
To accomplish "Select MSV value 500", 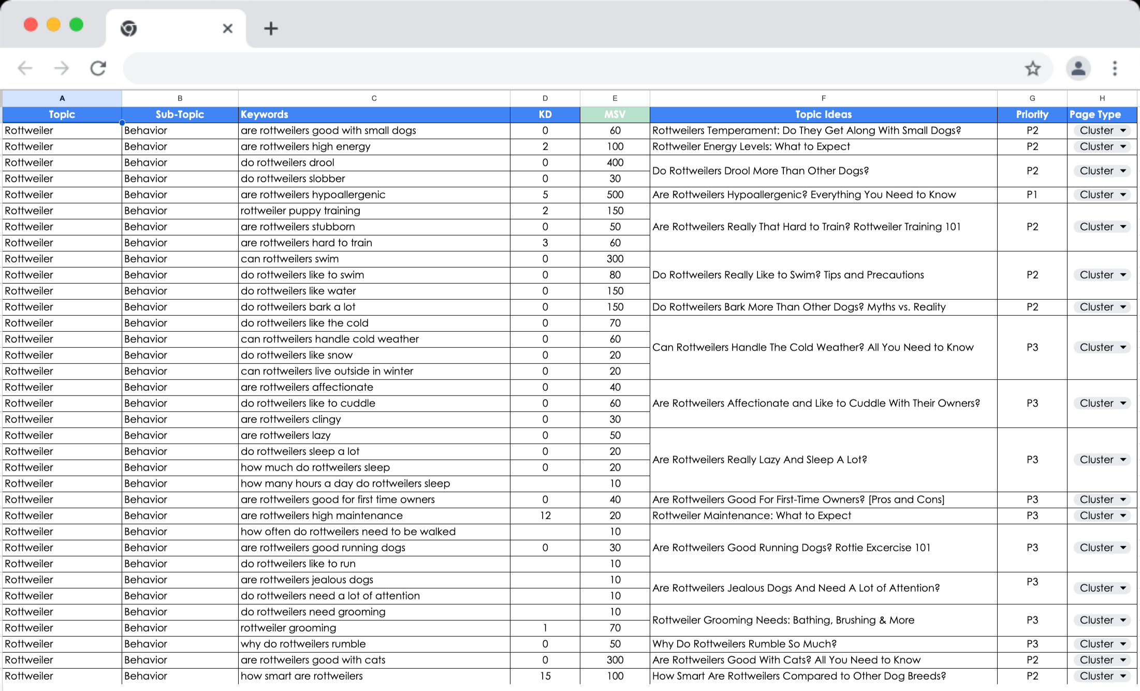I will click(x=615, y=195).
